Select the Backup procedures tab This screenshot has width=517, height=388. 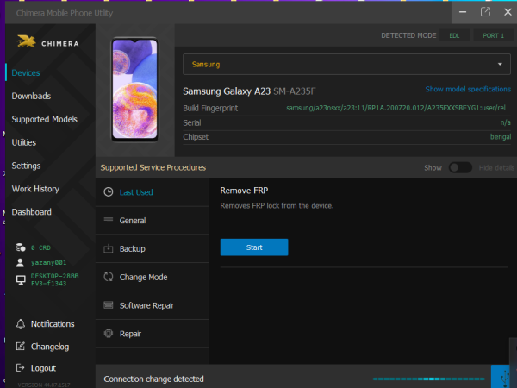point(152,249)
